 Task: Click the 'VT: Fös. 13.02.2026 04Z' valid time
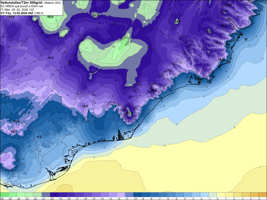click(x=17, y=13)
